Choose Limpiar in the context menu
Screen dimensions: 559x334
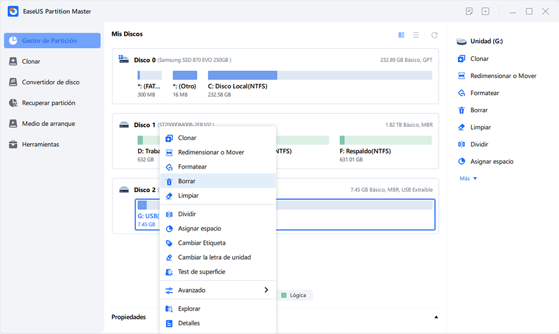218,195
